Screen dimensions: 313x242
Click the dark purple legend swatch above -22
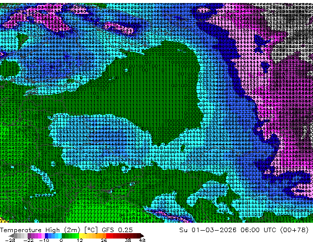point(29,236)
